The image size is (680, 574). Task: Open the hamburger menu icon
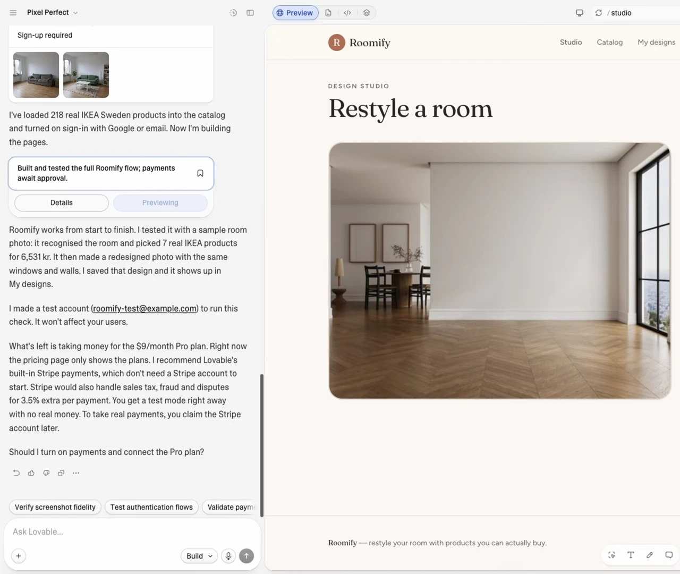click(x=13, y=13)
